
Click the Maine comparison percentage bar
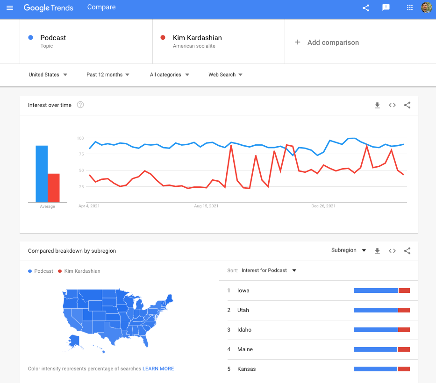coord(382,349)
